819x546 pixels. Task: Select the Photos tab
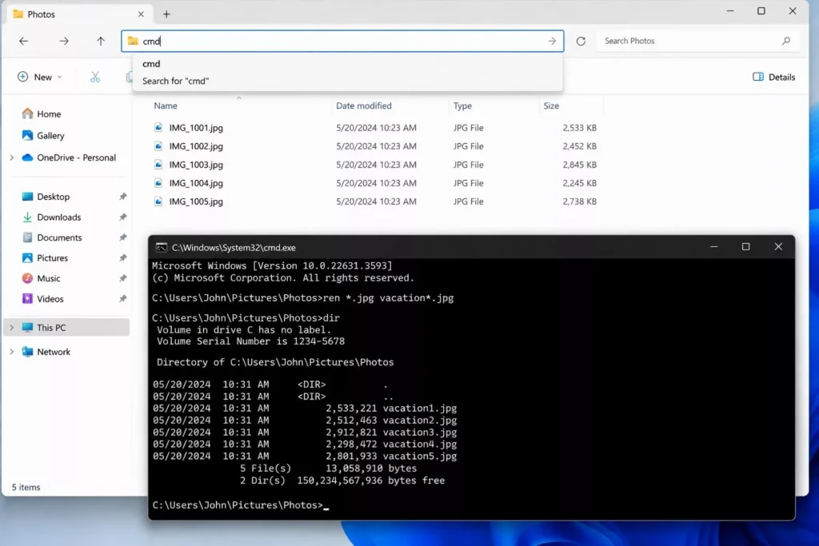point(78,14)
